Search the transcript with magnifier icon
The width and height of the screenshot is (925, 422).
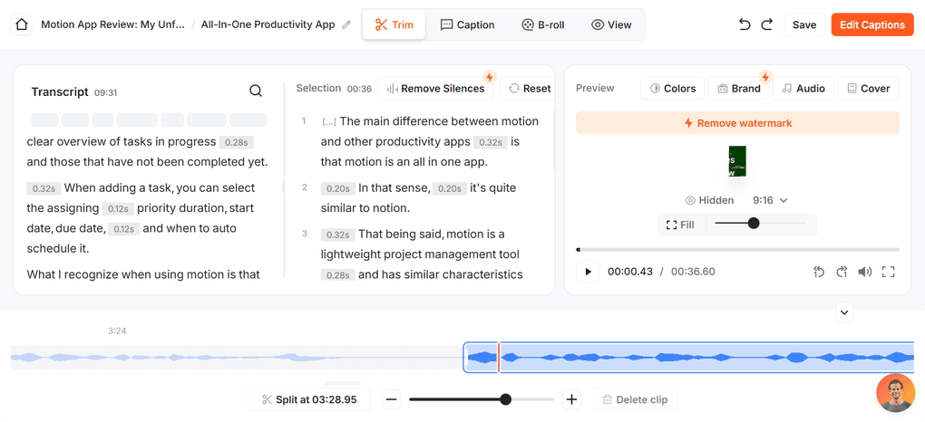(256, 91)
